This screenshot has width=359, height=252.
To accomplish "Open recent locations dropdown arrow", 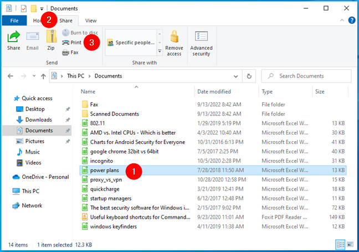I will 34,76.
